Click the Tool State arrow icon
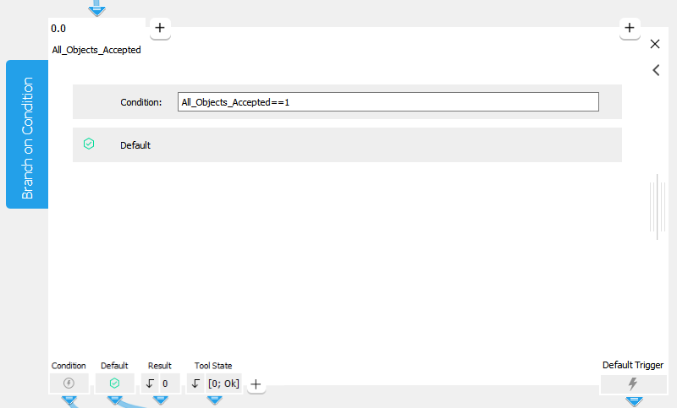 (195, 384)
